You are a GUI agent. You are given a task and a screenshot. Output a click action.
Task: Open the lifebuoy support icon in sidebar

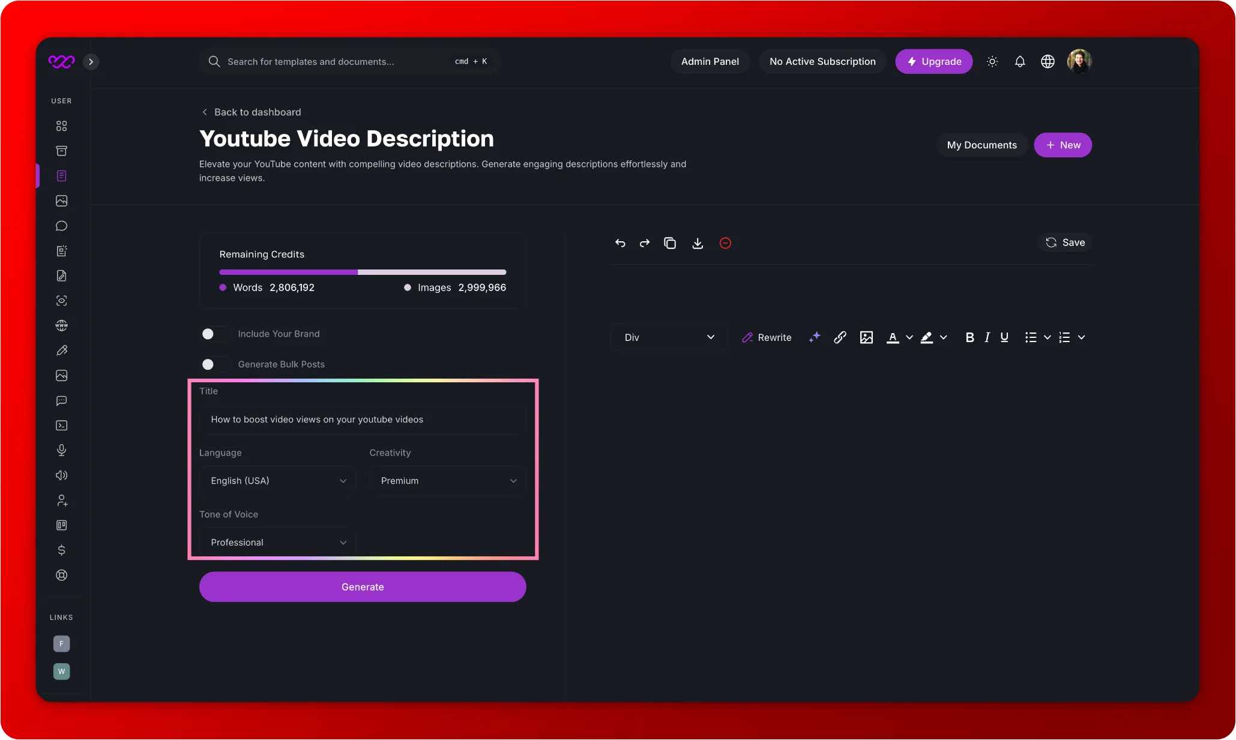click(61, 575)
